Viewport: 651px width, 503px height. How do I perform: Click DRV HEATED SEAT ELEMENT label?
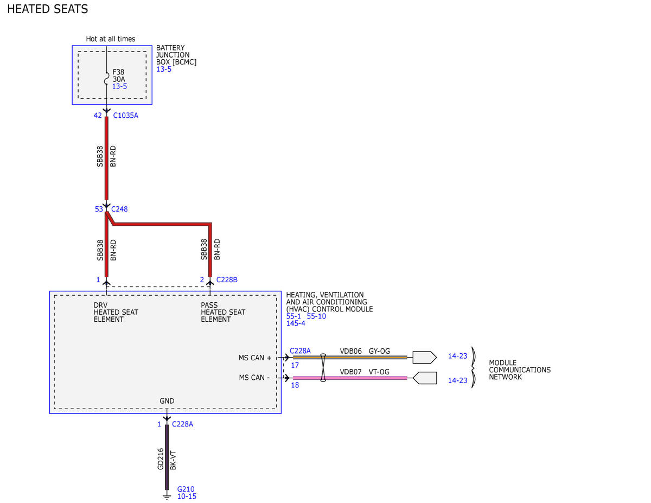tap(116, 312)
